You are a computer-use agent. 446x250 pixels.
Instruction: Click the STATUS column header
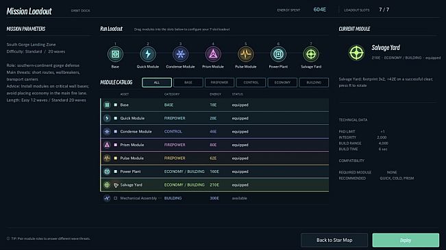click(237, 94)
